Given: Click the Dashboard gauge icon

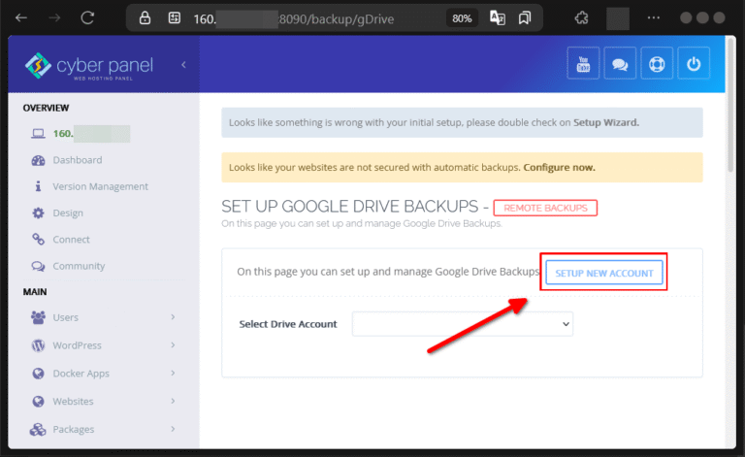Looking at the screenshot, I should coord(38,160).
